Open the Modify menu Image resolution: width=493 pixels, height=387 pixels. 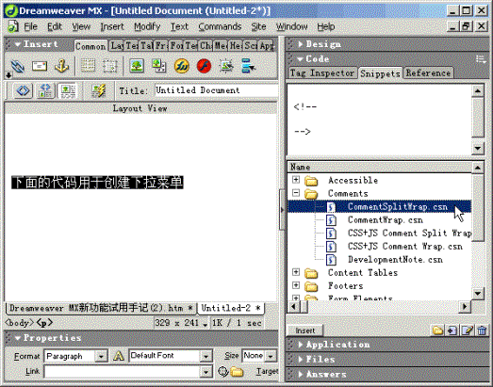click(147, 26)
